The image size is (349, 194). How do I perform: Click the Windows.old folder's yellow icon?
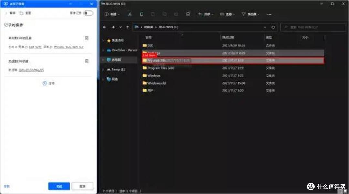click(x=144, y=83)
